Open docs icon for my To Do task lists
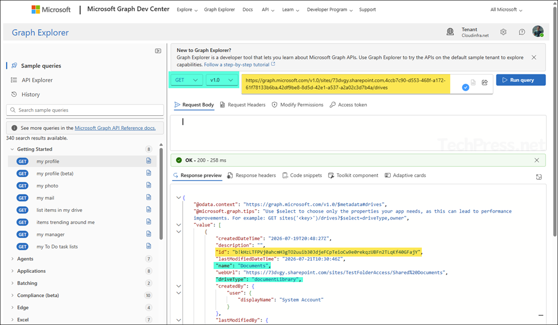The width and height of the screenshot is (558, 325). (149, 246)
